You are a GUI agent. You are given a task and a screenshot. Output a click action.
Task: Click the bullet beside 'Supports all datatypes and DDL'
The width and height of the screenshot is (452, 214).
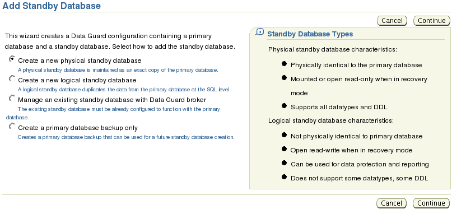tap(284, 106)
